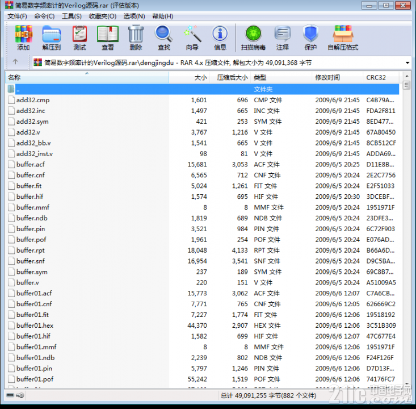Viewport: 416px width, 409px height.
Task: Go up one folder level arrow
Action: coord(15,62)
